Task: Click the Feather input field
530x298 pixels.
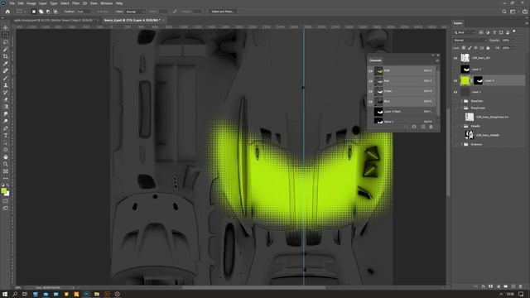Action: [83, 12]
